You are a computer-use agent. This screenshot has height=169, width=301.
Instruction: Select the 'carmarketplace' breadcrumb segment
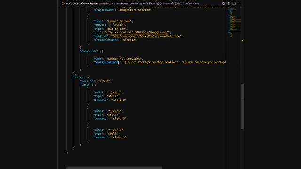(x=107, y=3)
